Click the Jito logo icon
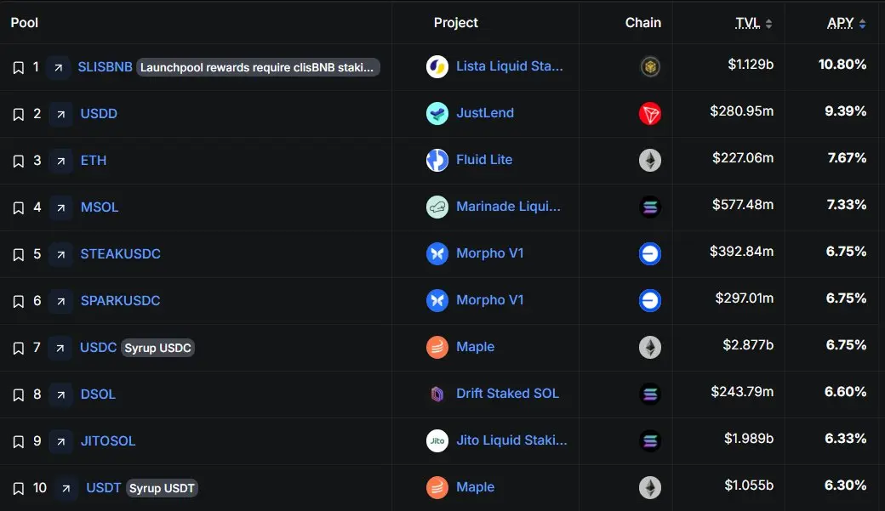 click(x=437, y=440)
